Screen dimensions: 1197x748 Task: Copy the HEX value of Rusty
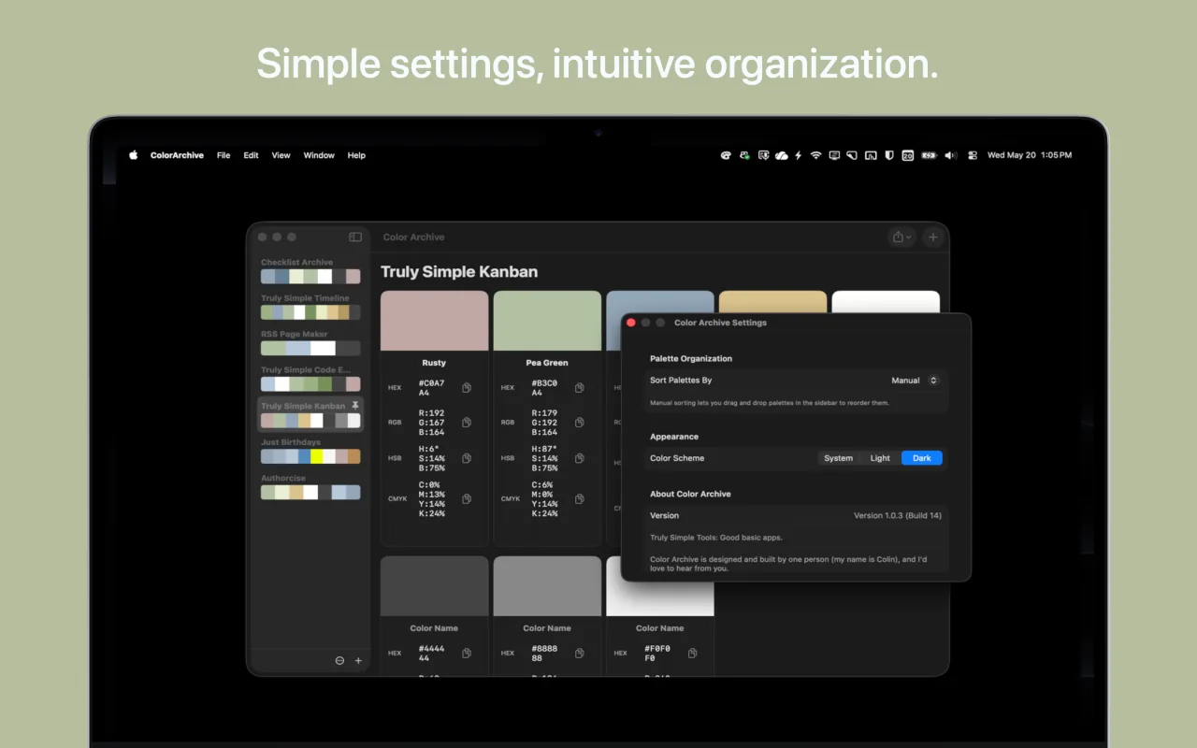[467, 388]
